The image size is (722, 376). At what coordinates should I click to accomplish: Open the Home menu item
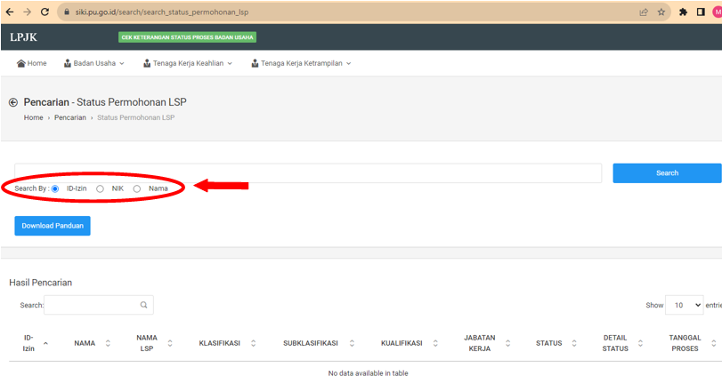coord(32,63)
